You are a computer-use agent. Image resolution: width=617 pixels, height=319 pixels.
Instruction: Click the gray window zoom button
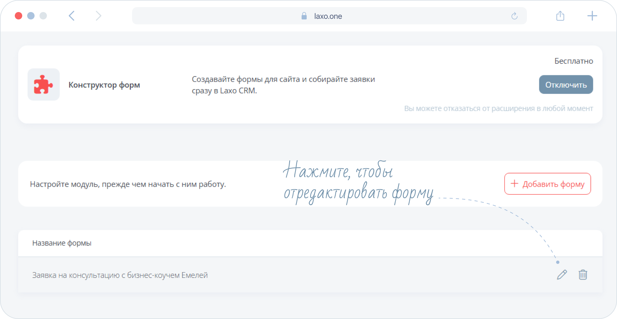[43, 16]
